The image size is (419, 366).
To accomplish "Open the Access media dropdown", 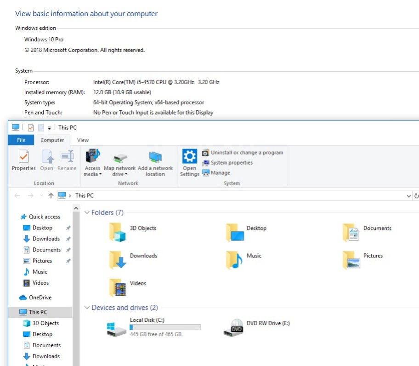I will click(92, 171).
